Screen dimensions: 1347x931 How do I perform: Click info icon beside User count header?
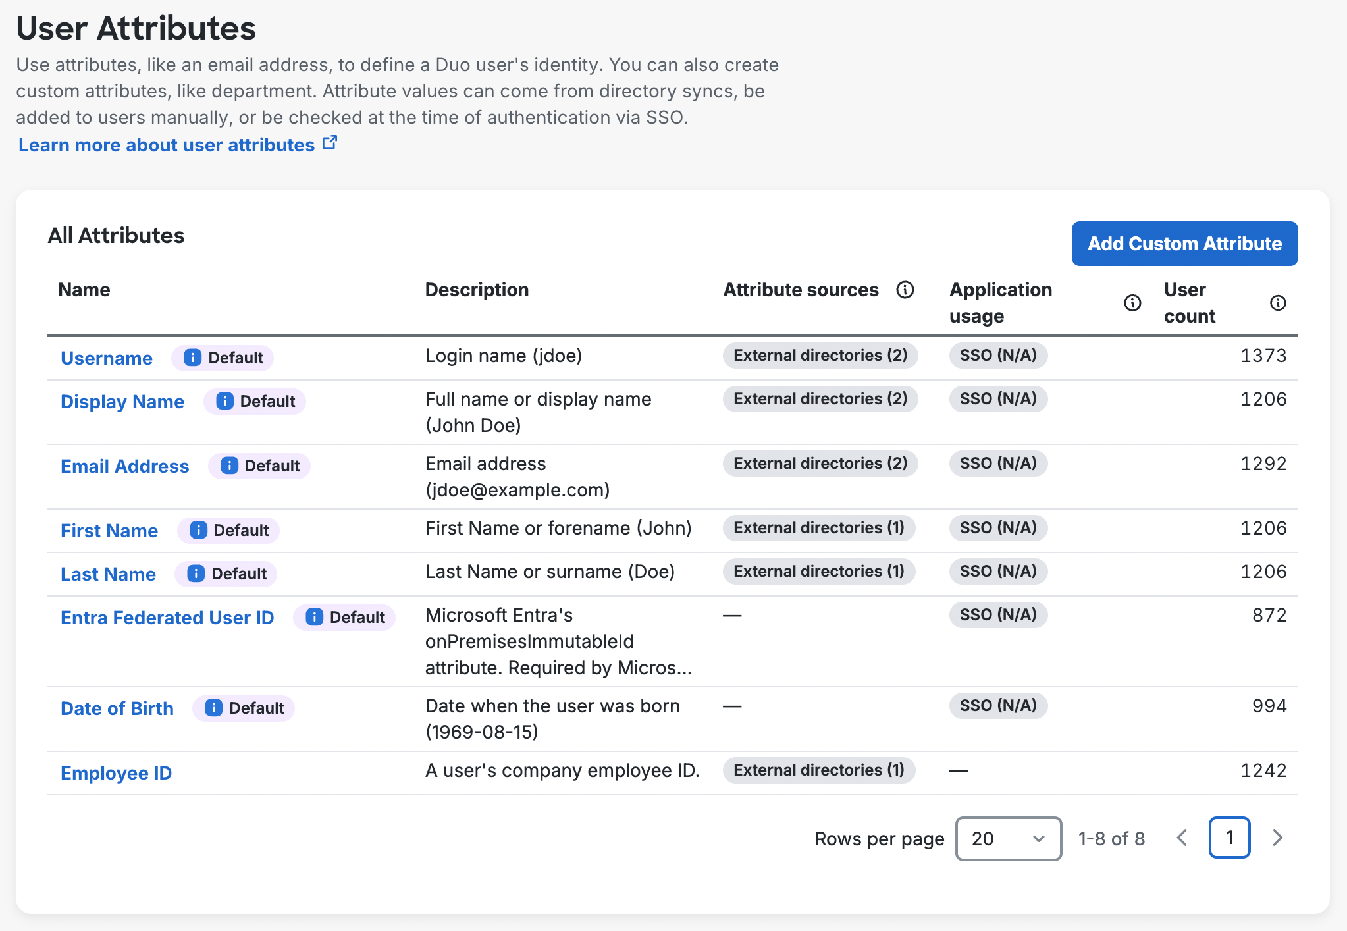[1277, 303]
